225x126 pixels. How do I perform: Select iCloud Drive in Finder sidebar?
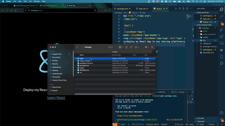[x=56, y=87]
